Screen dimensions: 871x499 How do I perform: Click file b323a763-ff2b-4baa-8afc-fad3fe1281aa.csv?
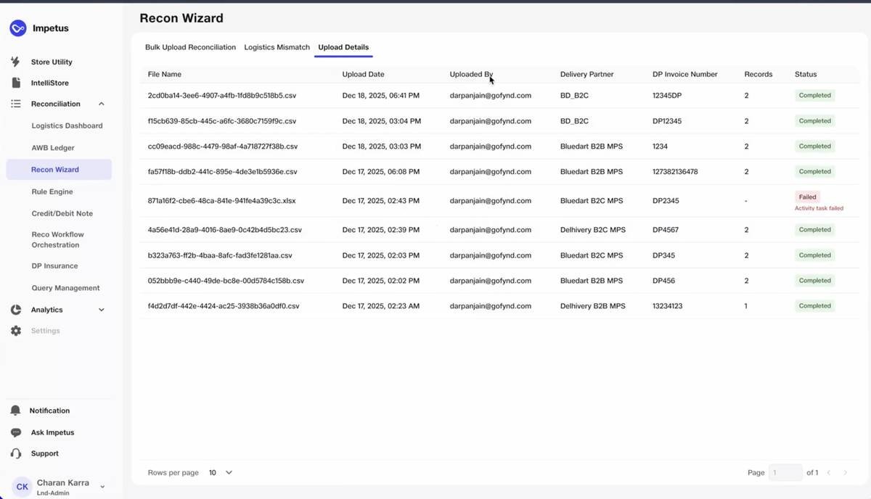(220, 255)
